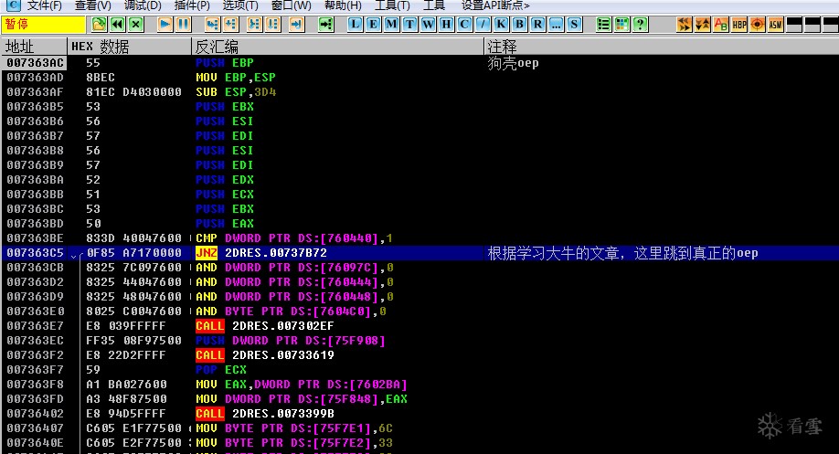Open the 文件(F) menu
This screenshot has width=839, height=454.
pos(45,5)
